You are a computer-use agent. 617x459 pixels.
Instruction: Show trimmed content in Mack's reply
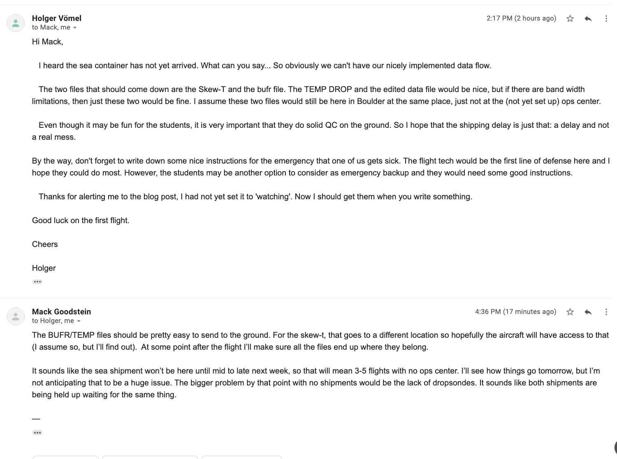tap(37, 433)
